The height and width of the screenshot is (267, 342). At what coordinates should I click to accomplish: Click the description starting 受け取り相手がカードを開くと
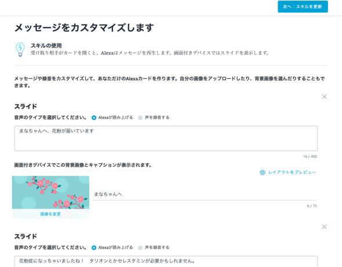coord(150,53)
